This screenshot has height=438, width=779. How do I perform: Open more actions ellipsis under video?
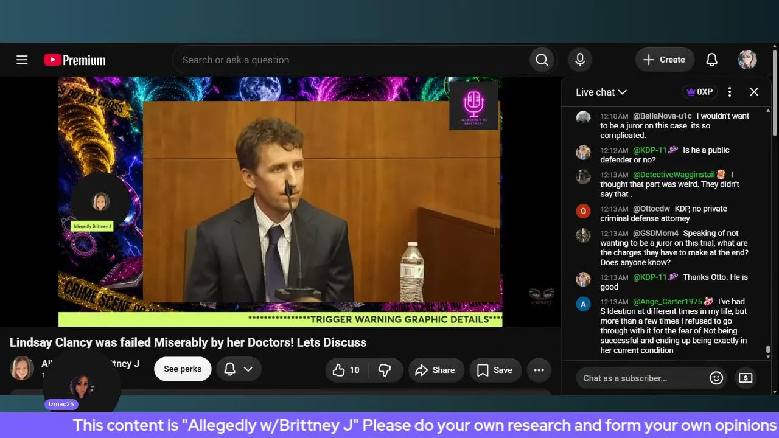point(539,370)
